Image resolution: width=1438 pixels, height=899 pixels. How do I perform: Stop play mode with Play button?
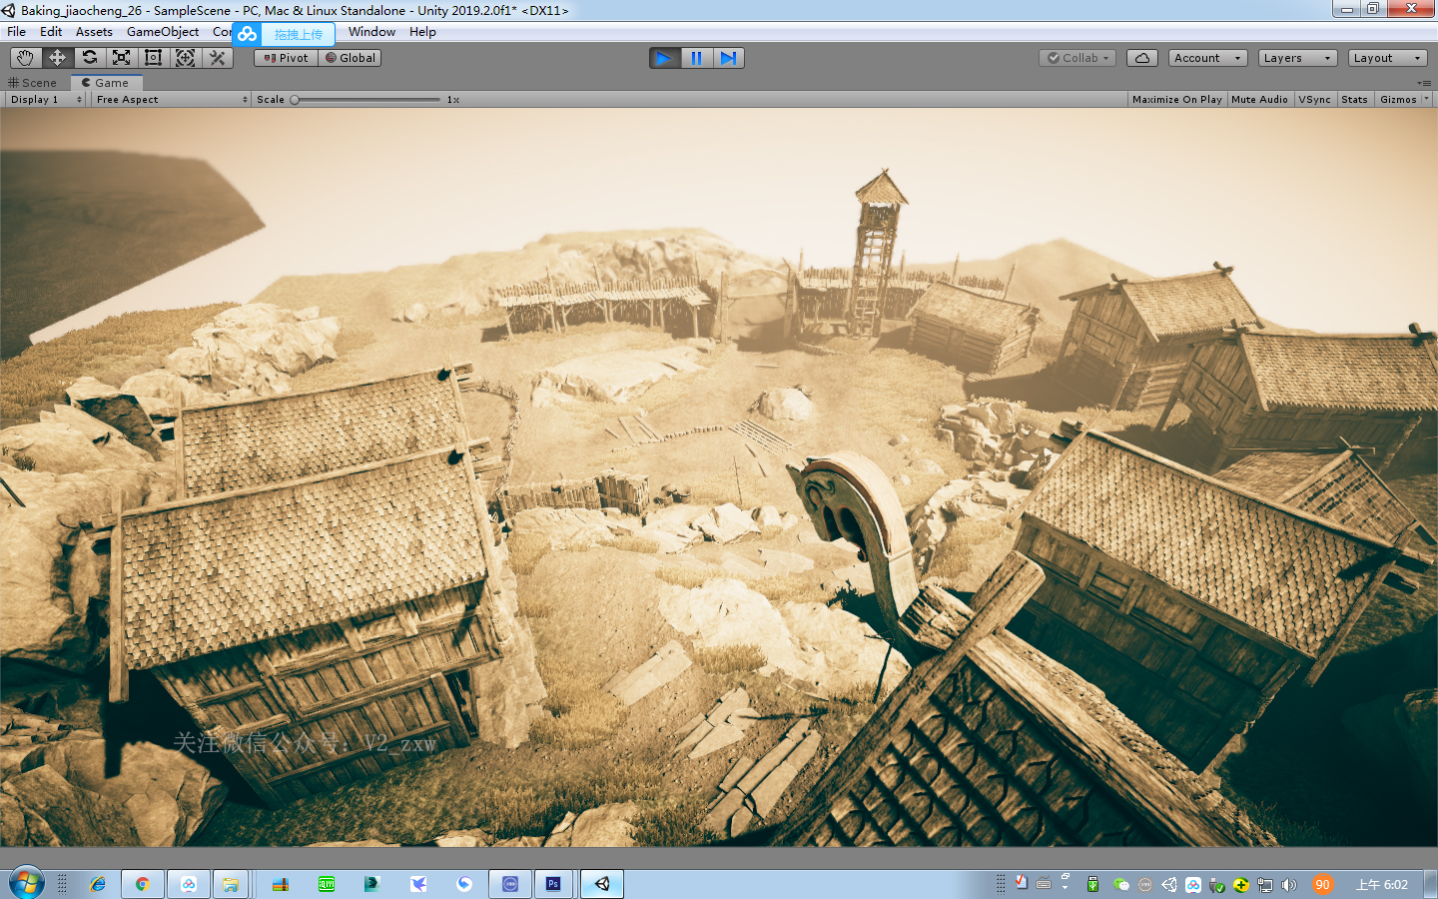click(x=664, y=58)
